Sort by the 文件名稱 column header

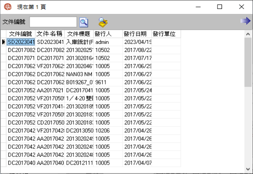click(50, 34)
